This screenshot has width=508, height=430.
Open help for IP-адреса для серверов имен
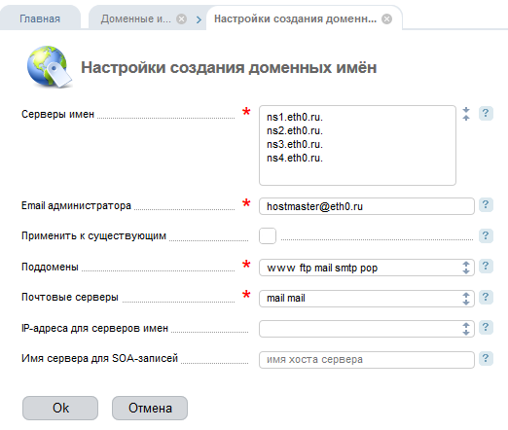coord(486,328)
